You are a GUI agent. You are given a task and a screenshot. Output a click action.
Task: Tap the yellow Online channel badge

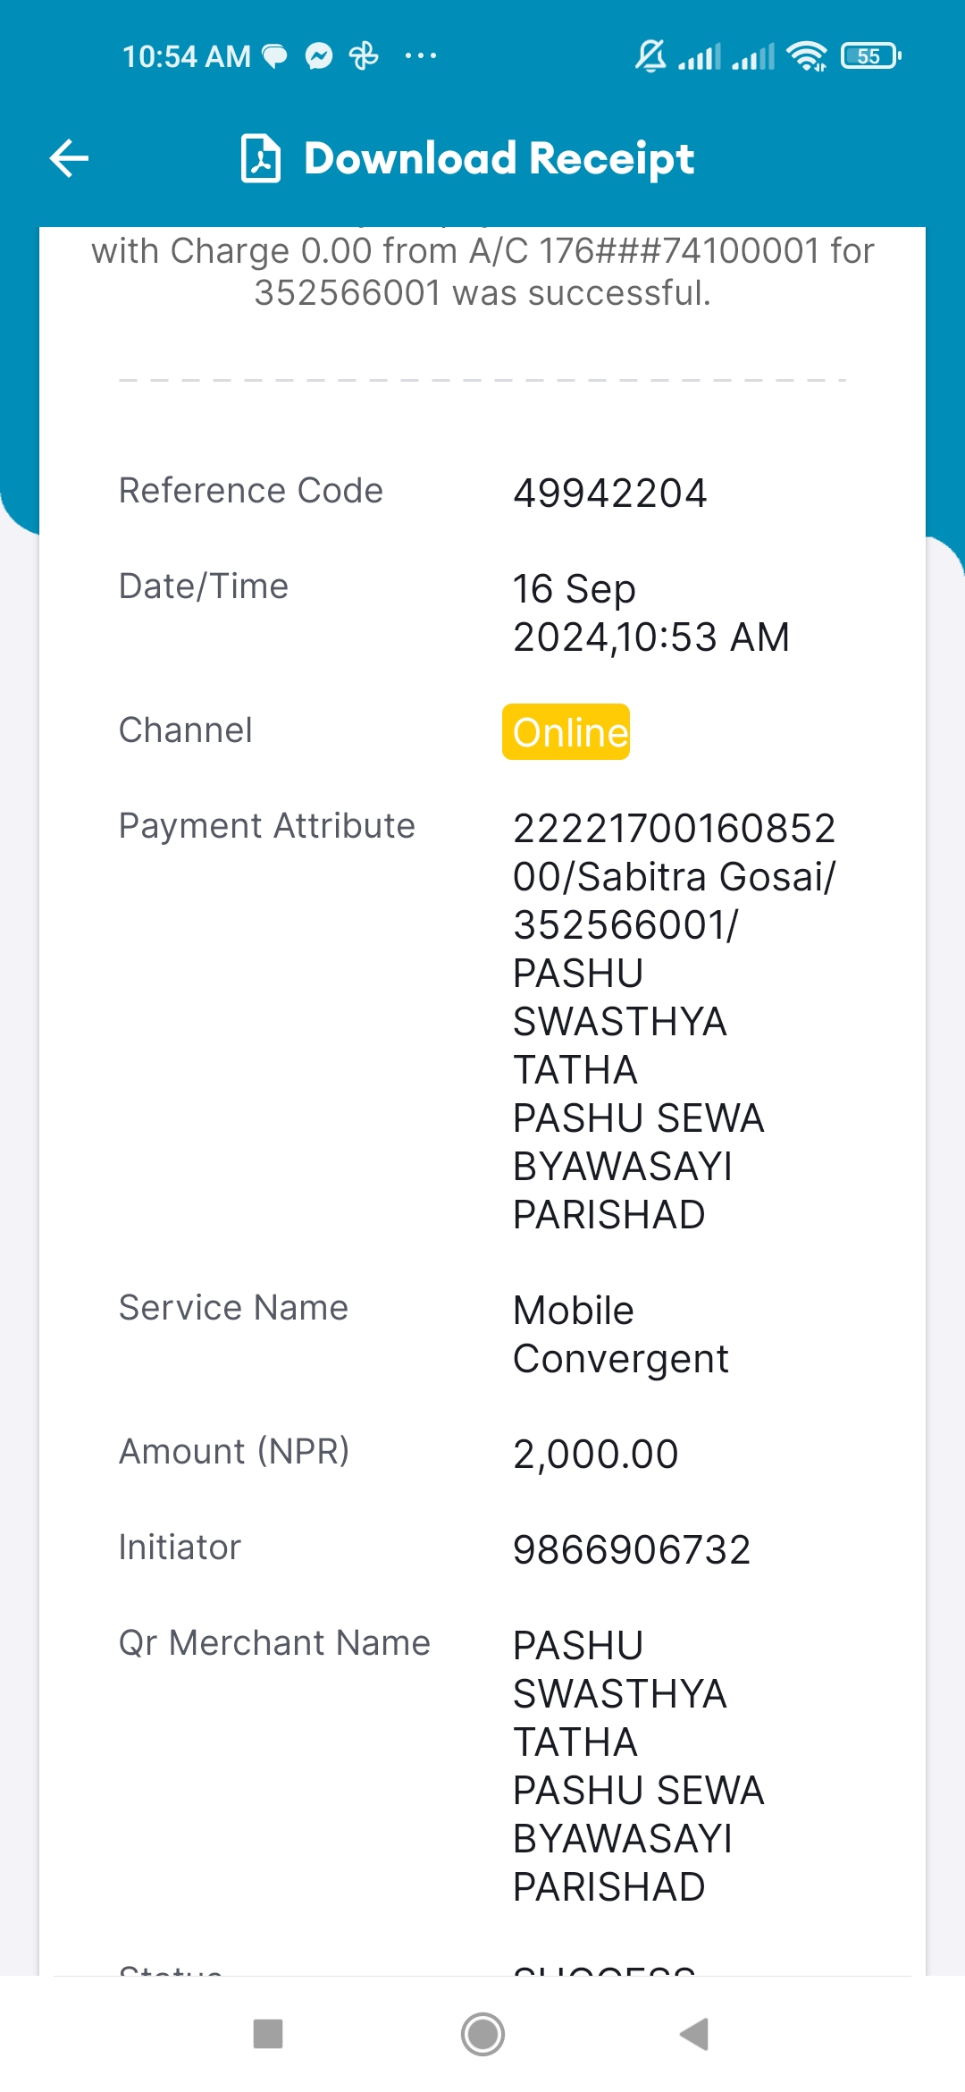pyautogui.click(x=566, y=732)
